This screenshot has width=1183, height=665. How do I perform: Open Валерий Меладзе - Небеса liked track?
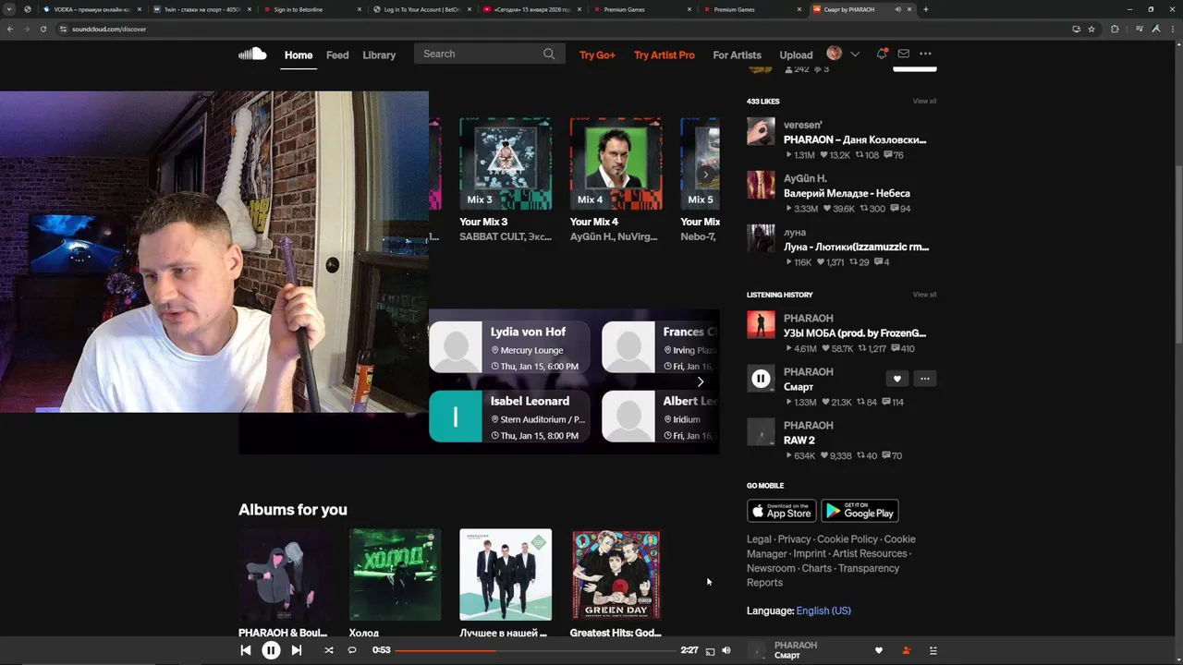(x=847, y=193)
